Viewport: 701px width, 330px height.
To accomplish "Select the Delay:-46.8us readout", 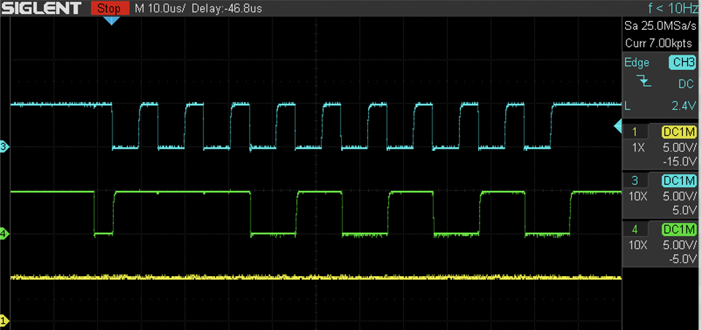I will tap(227, 9).
